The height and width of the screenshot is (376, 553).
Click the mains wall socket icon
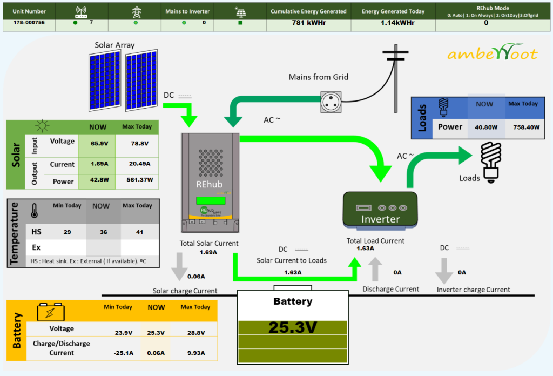[331, 102]
